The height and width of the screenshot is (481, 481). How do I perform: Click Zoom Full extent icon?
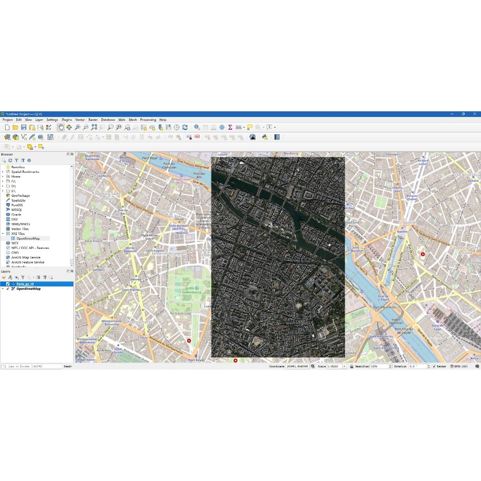[94, 127]
